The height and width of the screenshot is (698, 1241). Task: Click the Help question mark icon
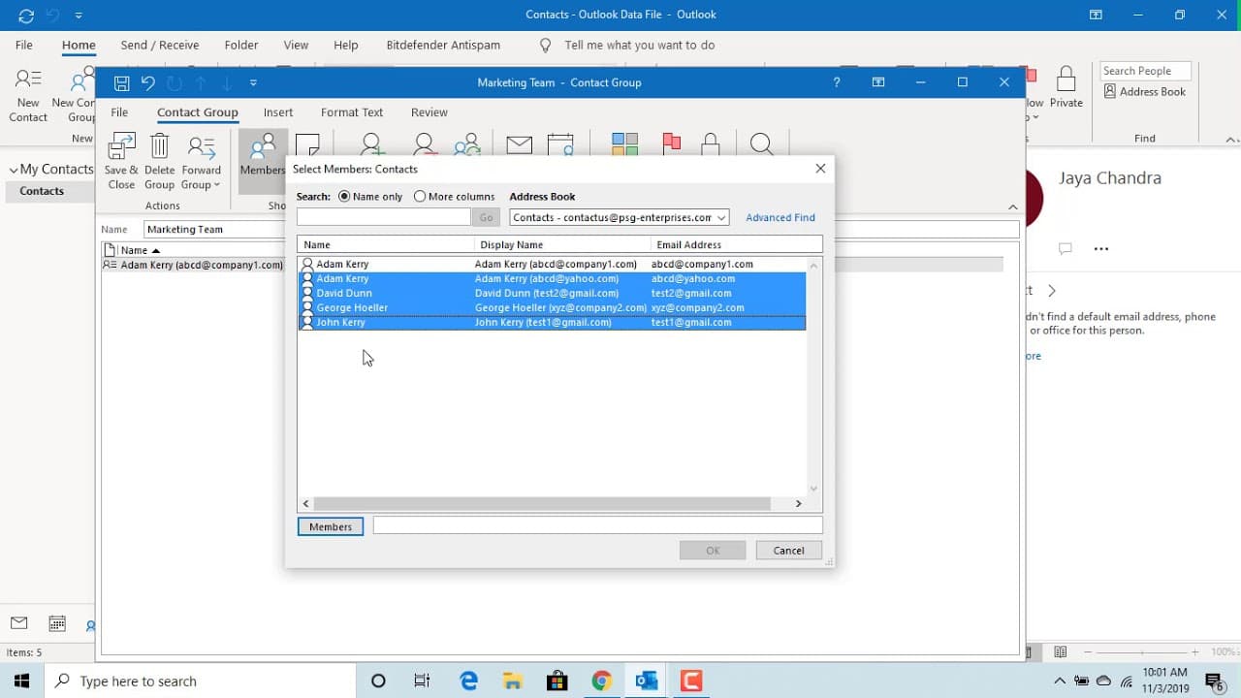click(x=837, y=82)
